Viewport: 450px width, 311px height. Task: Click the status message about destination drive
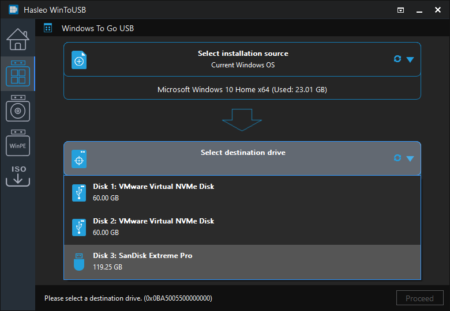pyautogui.click(x=128, y=298)
